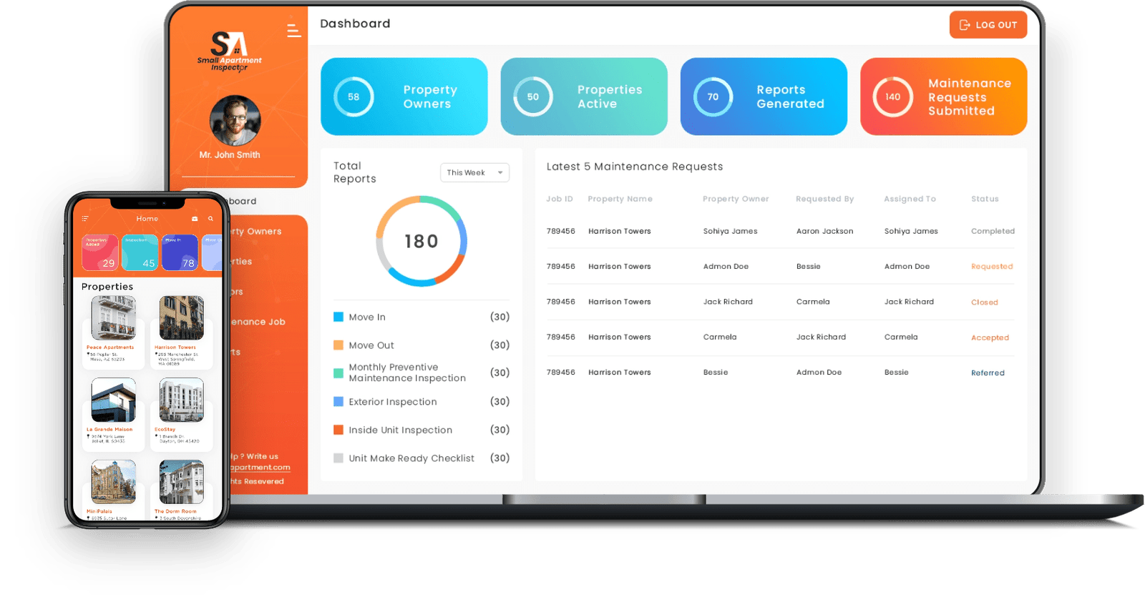Click the Small Apartment Inspector logo

[229, 51]
